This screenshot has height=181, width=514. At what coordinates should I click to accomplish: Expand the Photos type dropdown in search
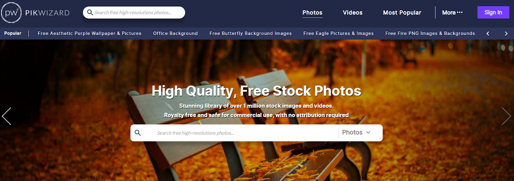click(x=356, y=133)
